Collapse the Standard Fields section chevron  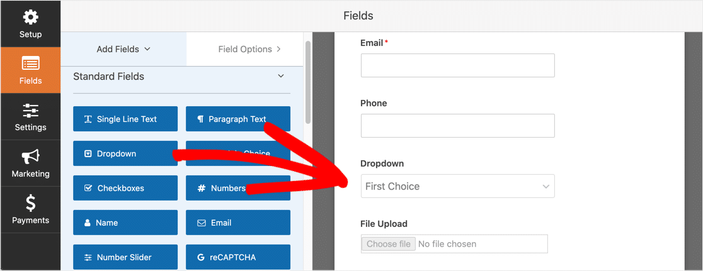(281, 76)
